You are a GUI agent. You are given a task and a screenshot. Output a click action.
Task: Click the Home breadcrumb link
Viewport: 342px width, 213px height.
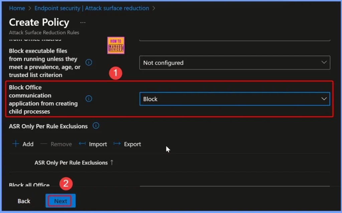(x=17, y=8)
